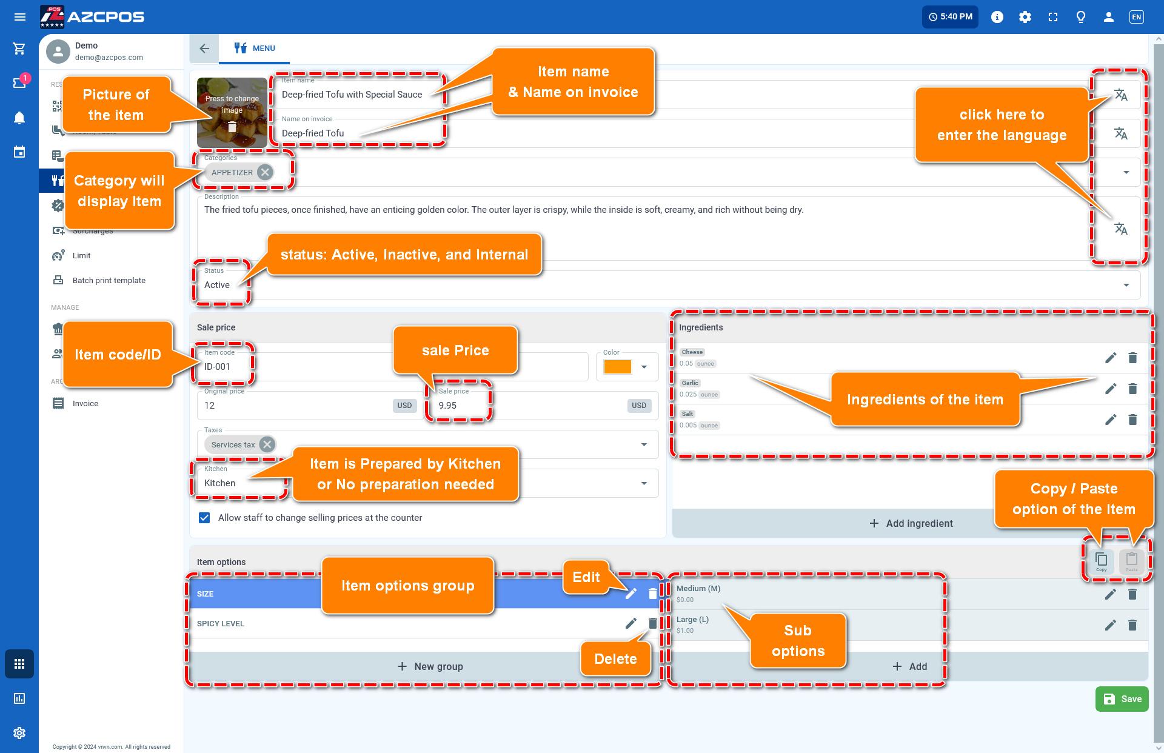Click translate icon for Description
The image size is (1164, 753).
(1121, 229)
